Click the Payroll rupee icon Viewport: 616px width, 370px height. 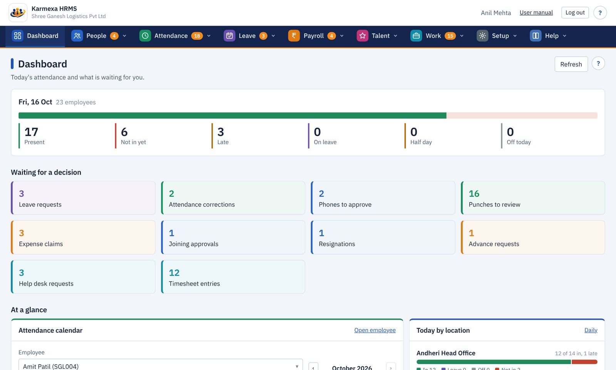pyautogui.click(x=294, y=36)
